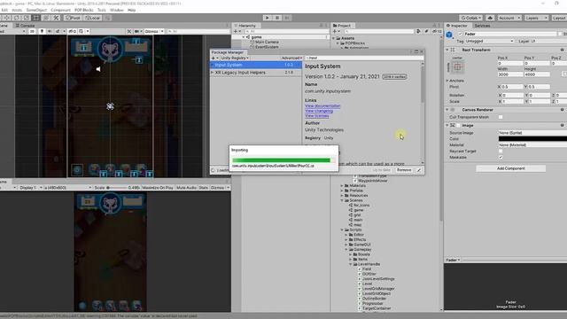Viewport: 567px width, 319px height.
Task: Toggle Fader object active checkbox
Action: pos(460,34)
